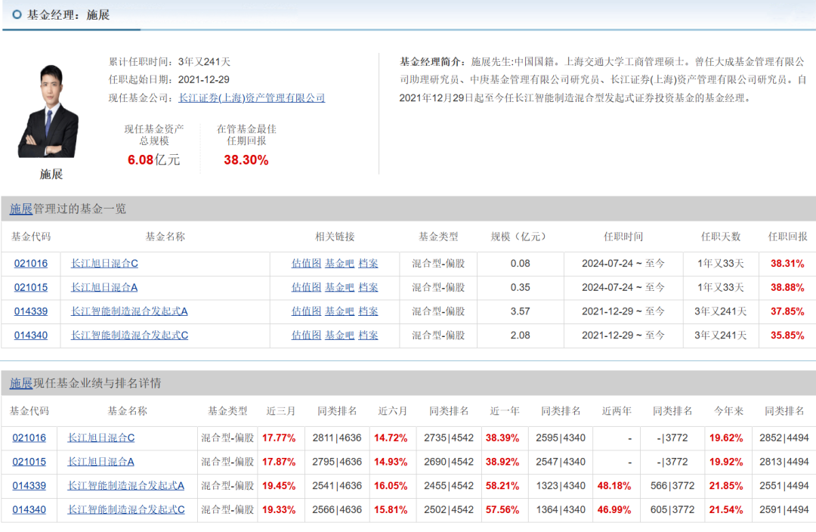Open 长江旭日混合C in performance ranking table
The width and height of the screenshot is (816, 532).
pos(101,438)
